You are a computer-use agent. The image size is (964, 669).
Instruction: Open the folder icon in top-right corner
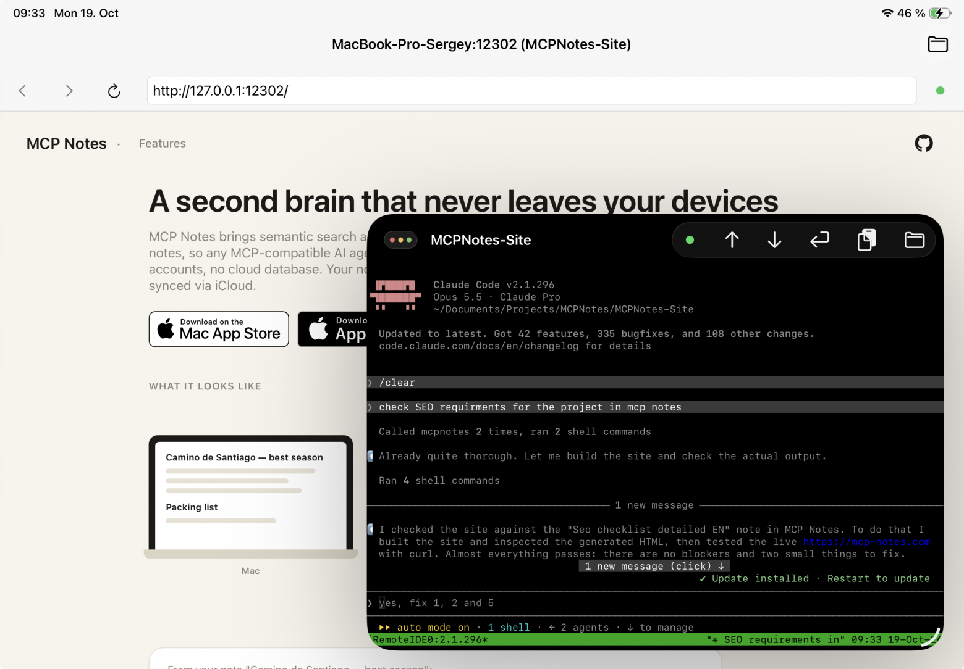[937, 44]
